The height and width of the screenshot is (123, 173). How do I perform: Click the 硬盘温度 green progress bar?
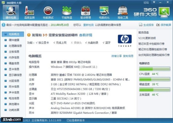[155, 79]
